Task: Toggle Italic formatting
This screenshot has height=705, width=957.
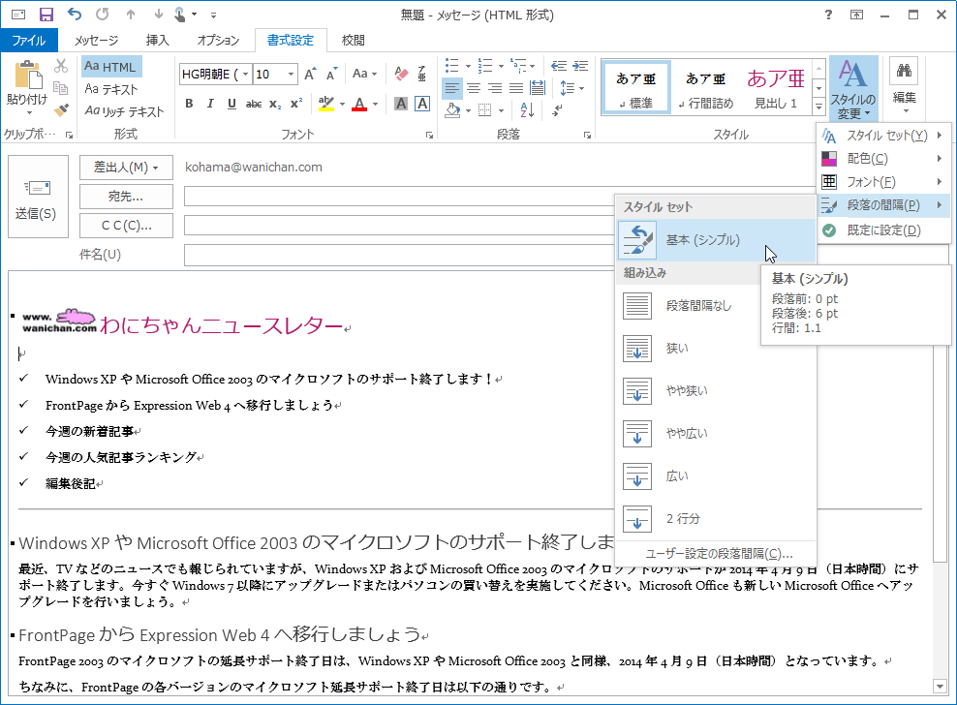Action: pyautogui.click(x=210, y=104)
